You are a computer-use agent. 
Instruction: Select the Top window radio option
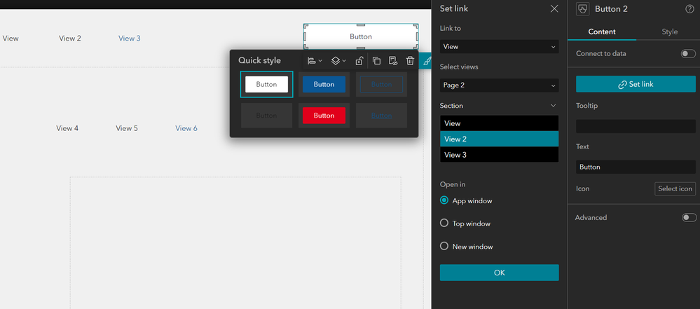(x=444, y=223)
